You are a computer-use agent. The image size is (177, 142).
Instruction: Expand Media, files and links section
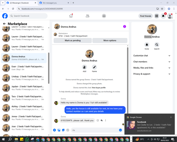click(152, 68)
